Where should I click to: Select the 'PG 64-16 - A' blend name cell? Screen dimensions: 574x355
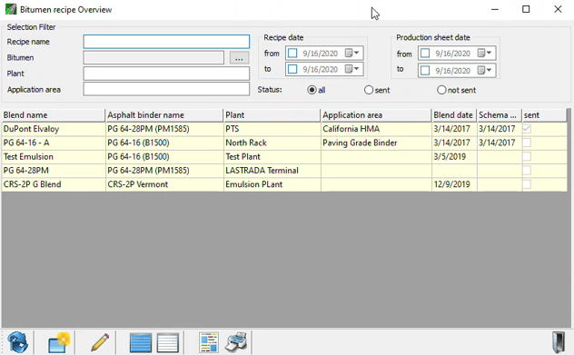click(54, 143)
